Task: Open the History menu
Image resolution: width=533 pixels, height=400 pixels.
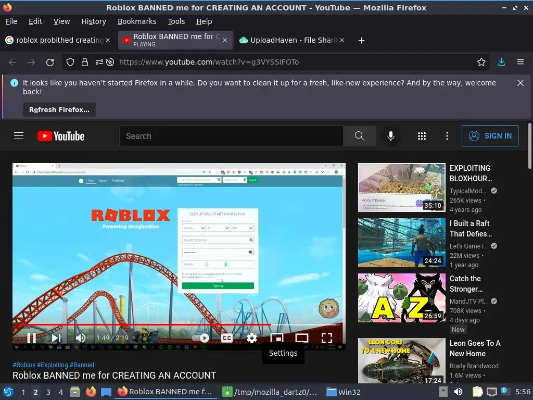Action: (x=94, y=21)
